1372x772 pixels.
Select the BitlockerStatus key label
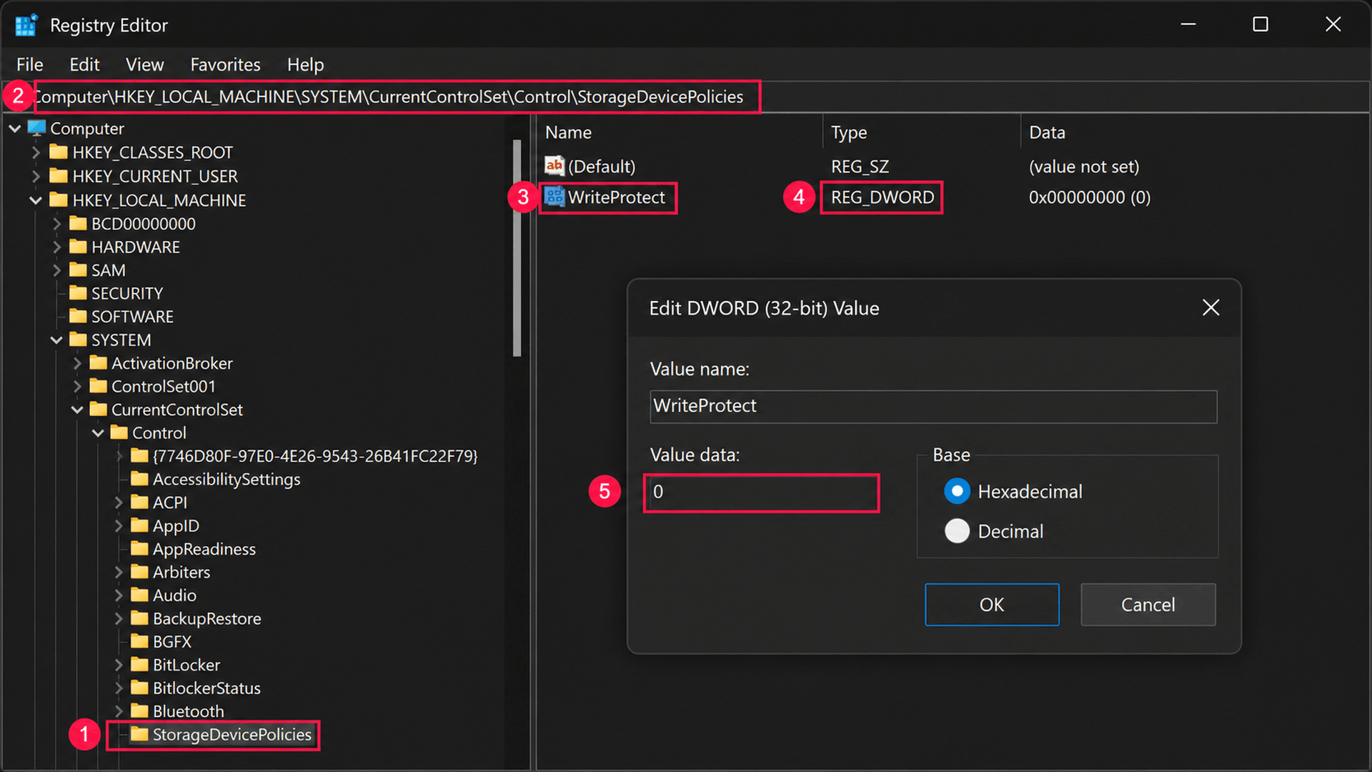[x=207, y=688]
